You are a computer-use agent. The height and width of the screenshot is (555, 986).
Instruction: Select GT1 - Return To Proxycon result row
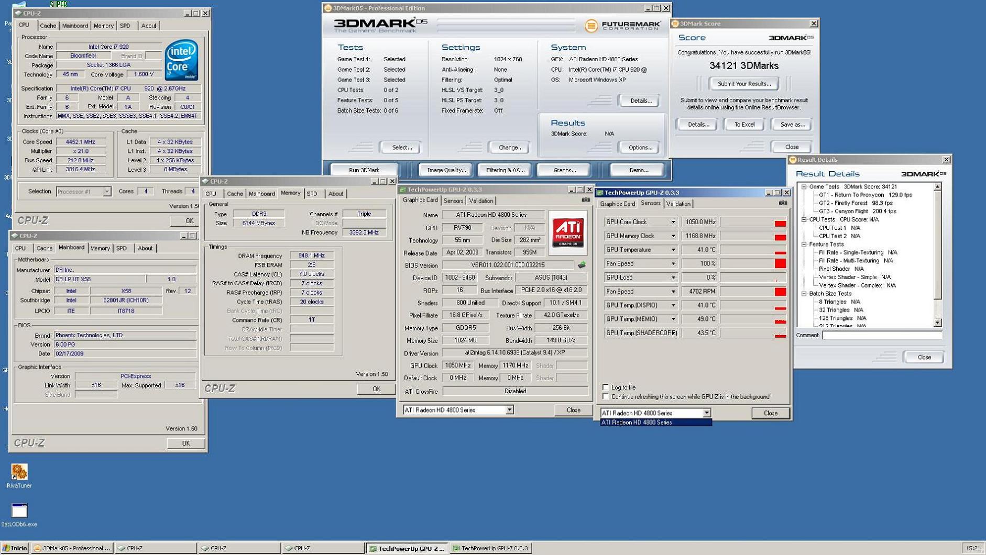[x=865, y=195]
